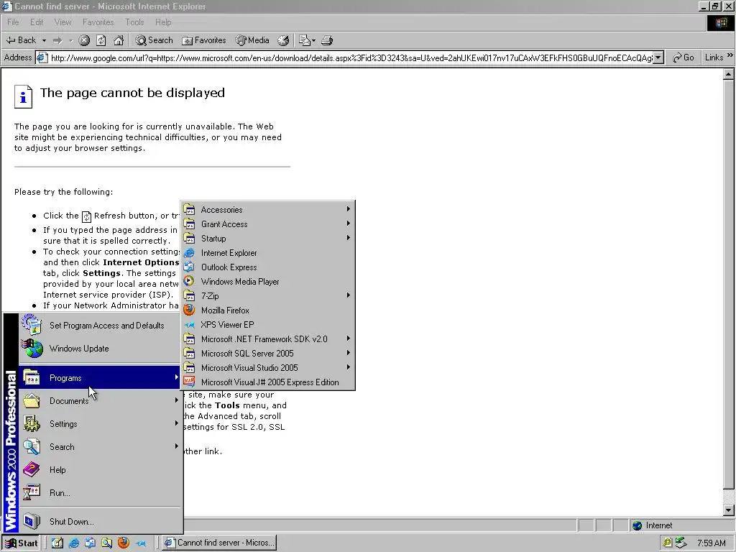Open the Help menu in menu bar
This screenshot has width=736, height=552.
pos(163,22)
